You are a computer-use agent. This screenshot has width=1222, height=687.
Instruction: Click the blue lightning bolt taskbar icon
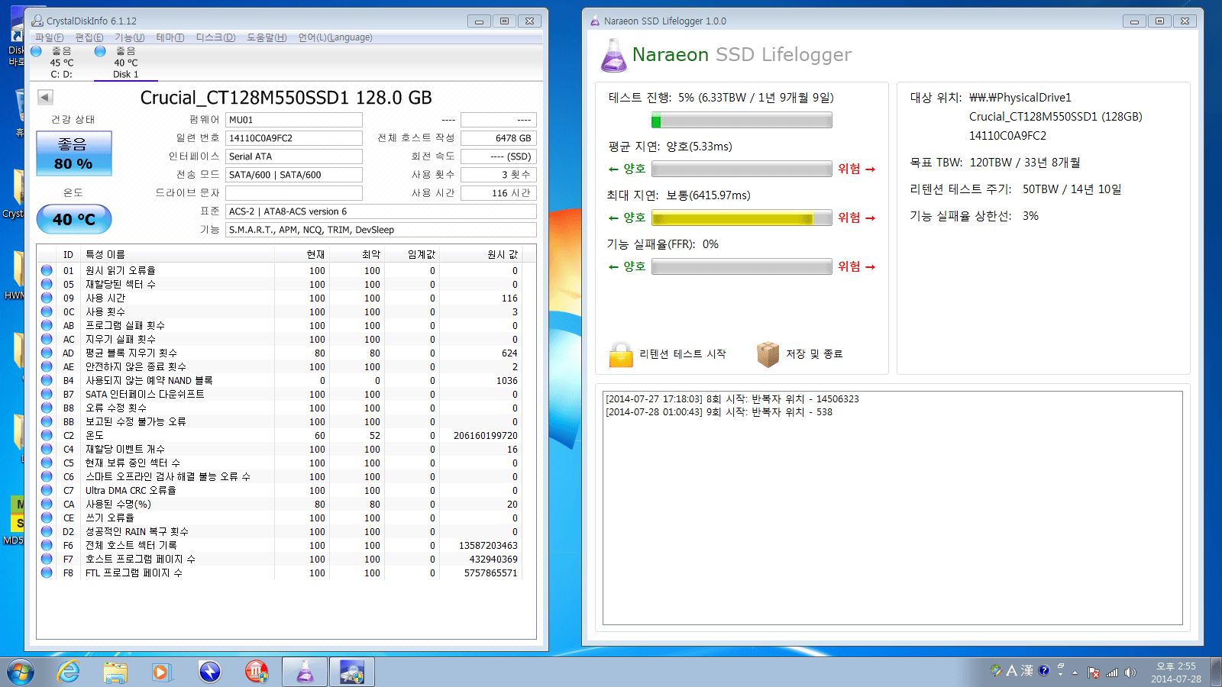click(209, 672)
